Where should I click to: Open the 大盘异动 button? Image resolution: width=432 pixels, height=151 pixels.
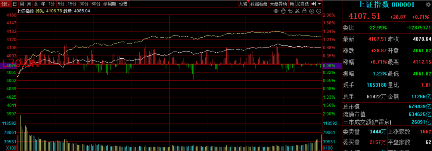278,4
